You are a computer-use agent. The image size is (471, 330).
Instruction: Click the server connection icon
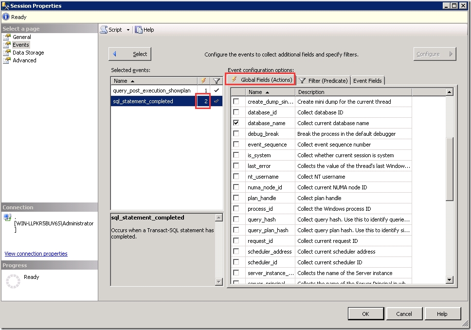[7, 217]
